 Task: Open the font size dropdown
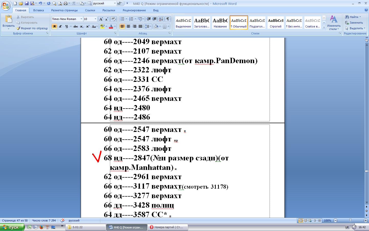pos(95,19)
